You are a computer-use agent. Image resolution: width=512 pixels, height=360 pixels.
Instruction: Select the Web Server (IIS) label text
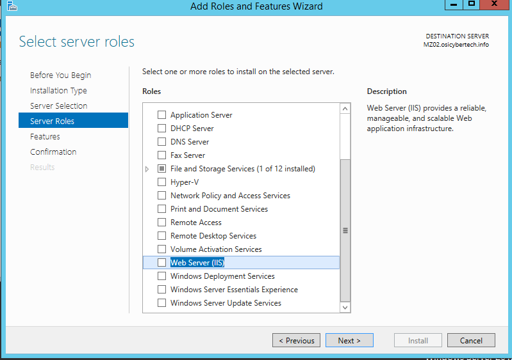(x=197, y=263)
